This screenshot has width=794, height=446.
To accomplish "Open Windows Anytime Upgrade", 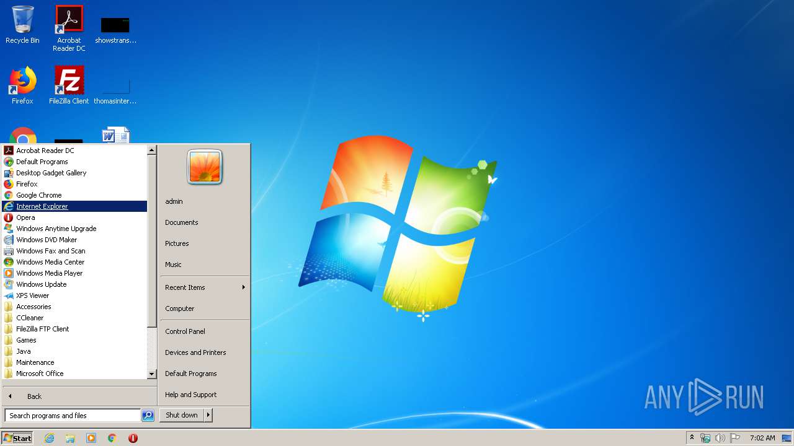I will point(74,229).
